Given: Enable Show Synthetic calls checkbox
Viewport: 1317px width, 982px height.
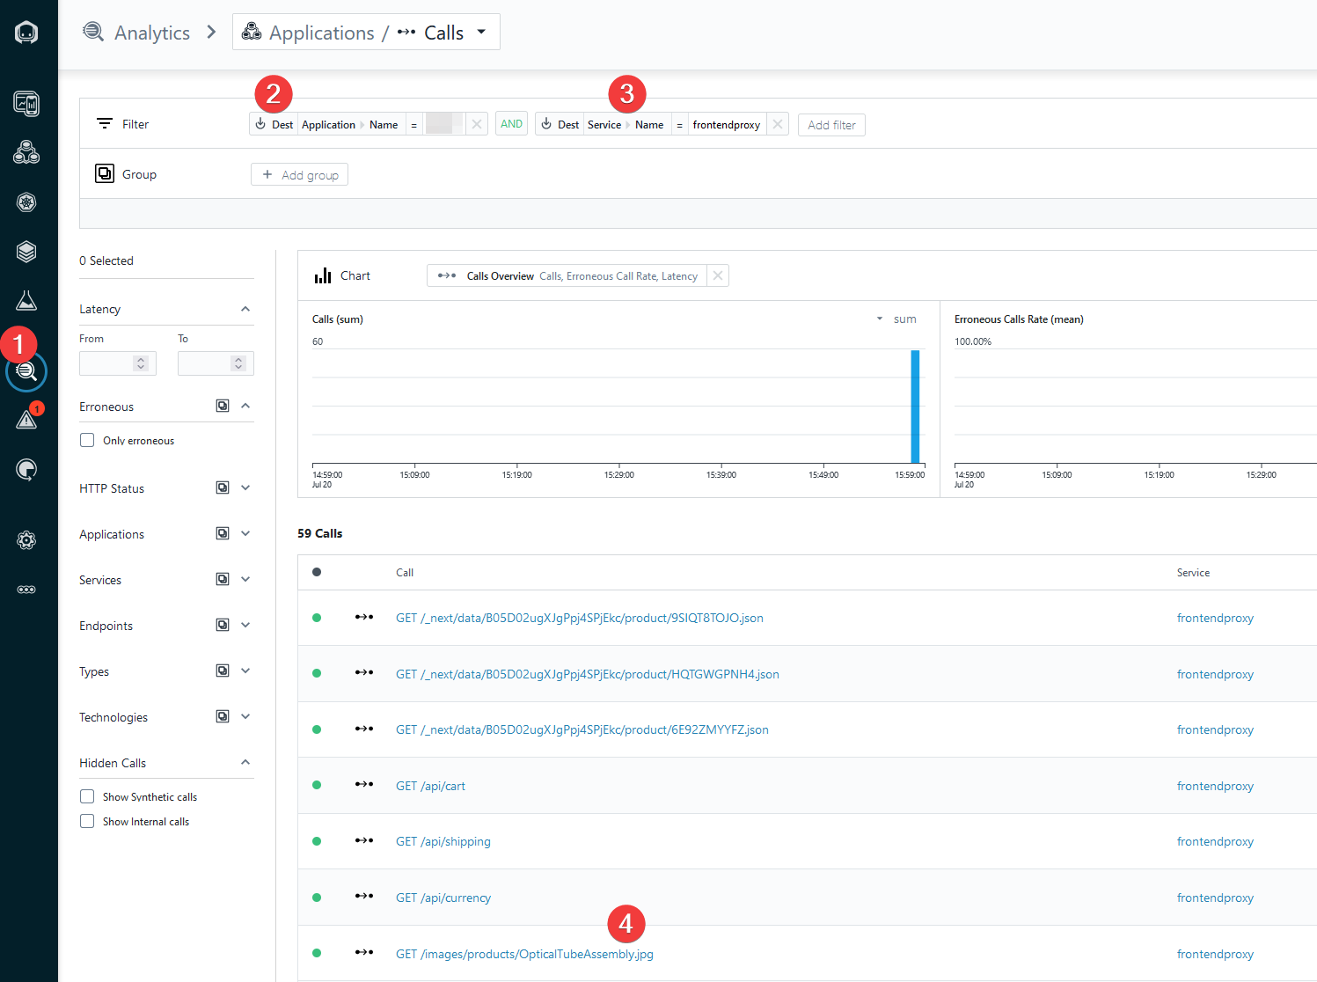Looking at the screenshot, I should pos(87,796).
